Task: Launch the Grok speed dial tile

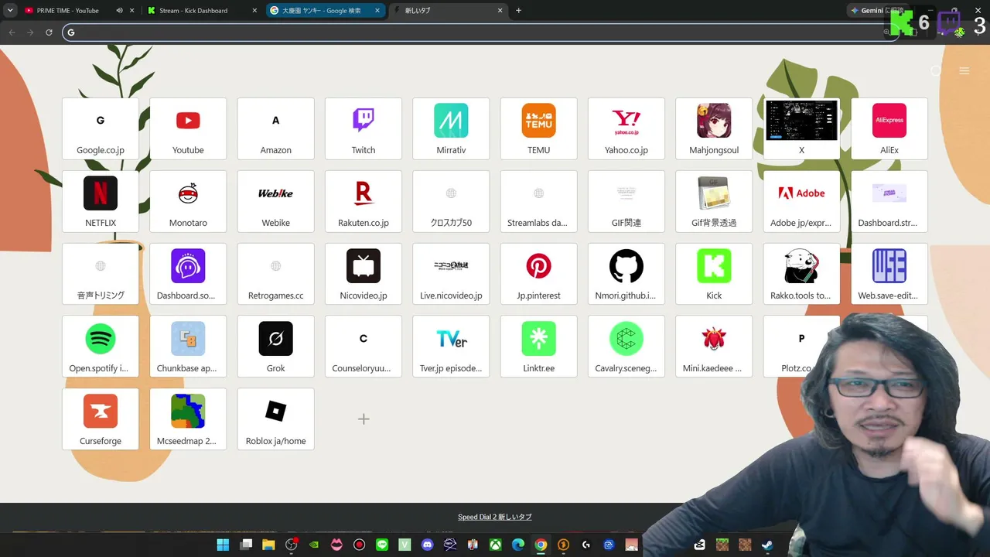Action: click(x=276, y=347)
